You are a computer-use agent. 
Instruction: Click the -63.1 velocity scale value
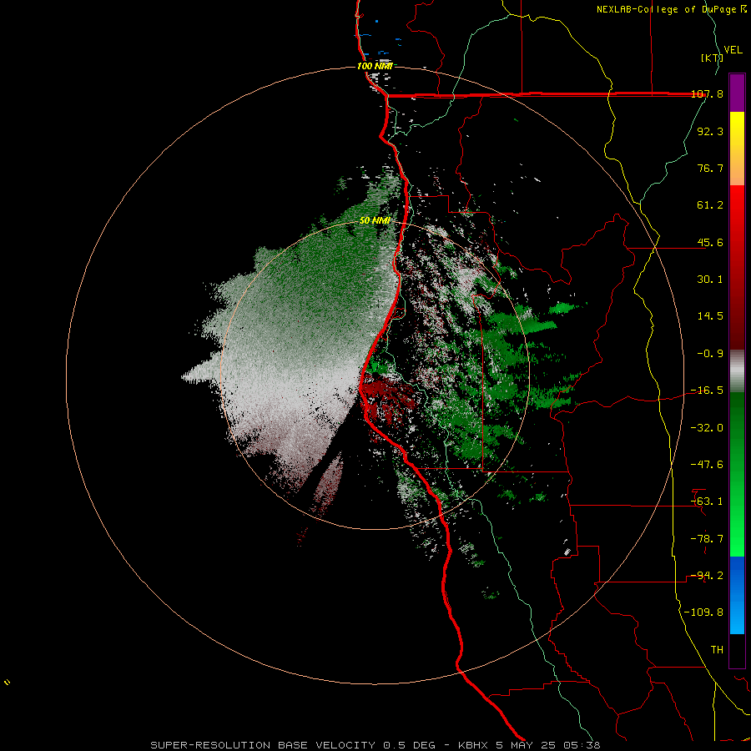pyautogui.click(x=707, y=502)
